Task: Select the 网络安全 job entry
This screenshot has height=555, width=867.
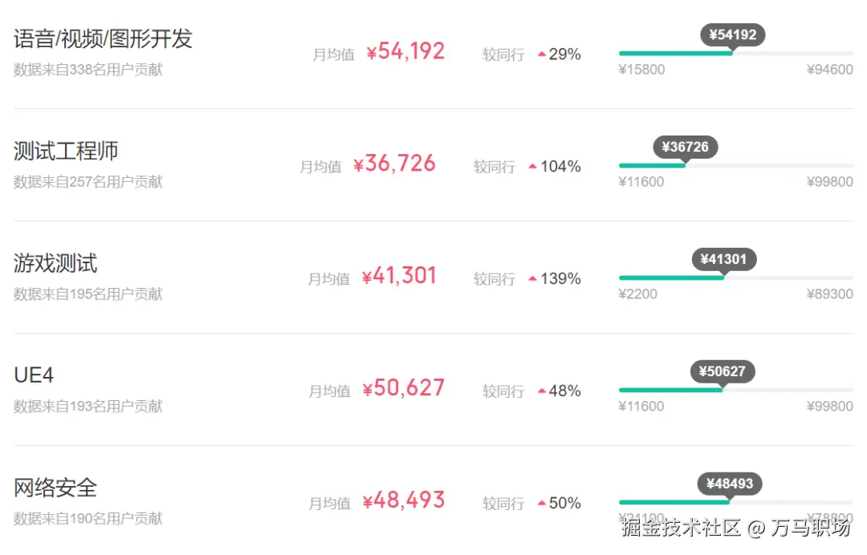Action: (x=55, y=488)
